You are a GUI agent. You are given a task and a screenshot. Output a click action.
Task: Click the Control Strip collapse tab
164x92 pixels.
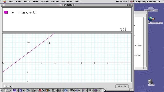(x=104, y=90)
